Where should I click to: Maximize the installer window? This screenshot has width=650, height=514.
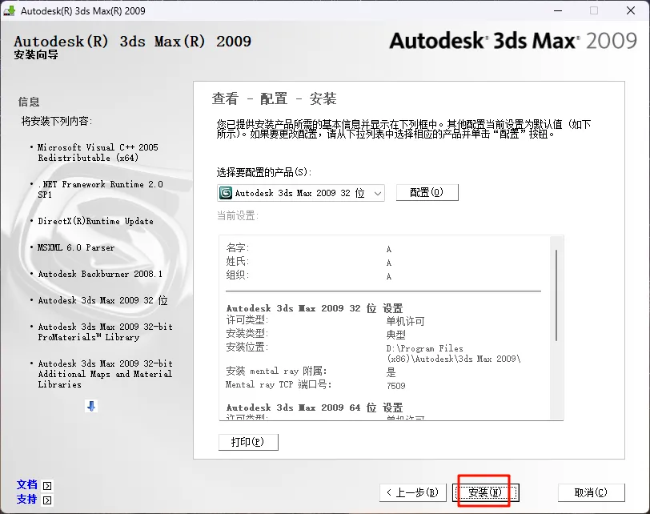(x=594, y=10)
